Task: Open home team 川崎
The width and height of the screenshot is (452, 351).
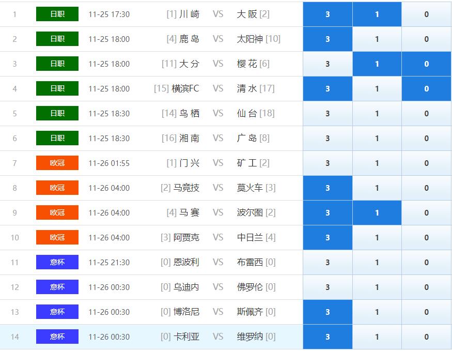Action: tap(189, 14)
